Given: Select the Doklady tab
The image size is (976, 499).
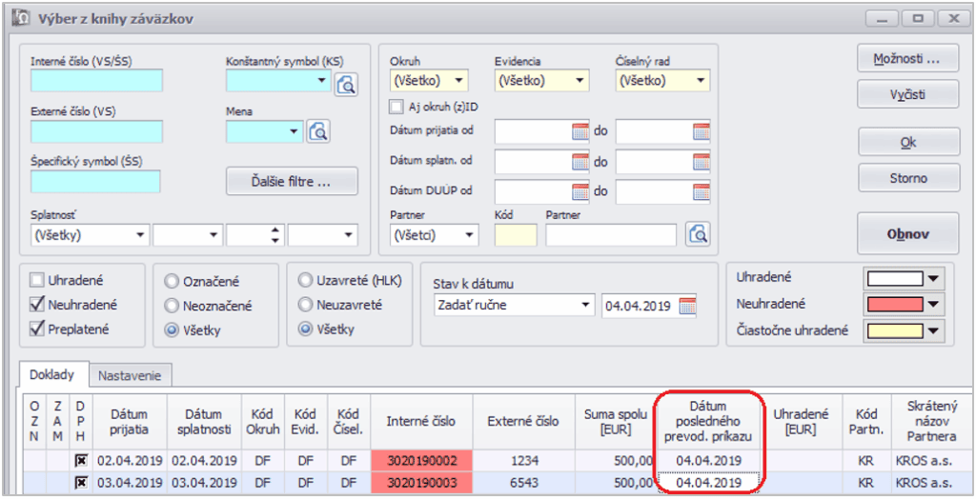Looking at the screenshot, I should pyautogui.click(x=53, y=374).
